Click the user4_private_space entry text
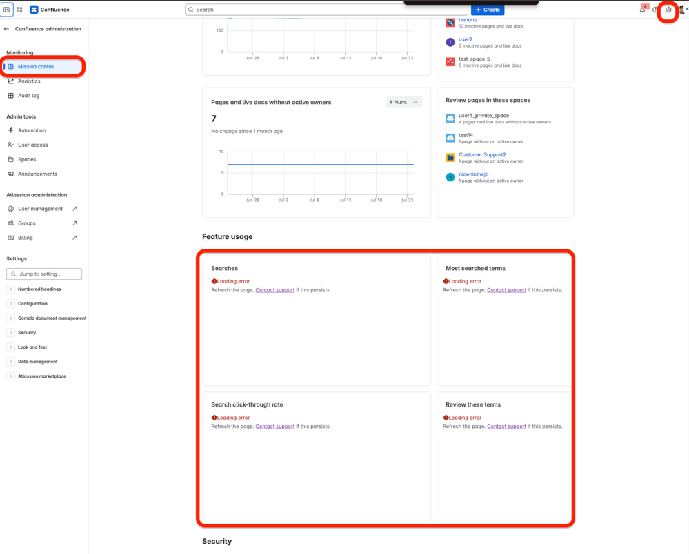The image size is (689, 554). coord(483,116)
